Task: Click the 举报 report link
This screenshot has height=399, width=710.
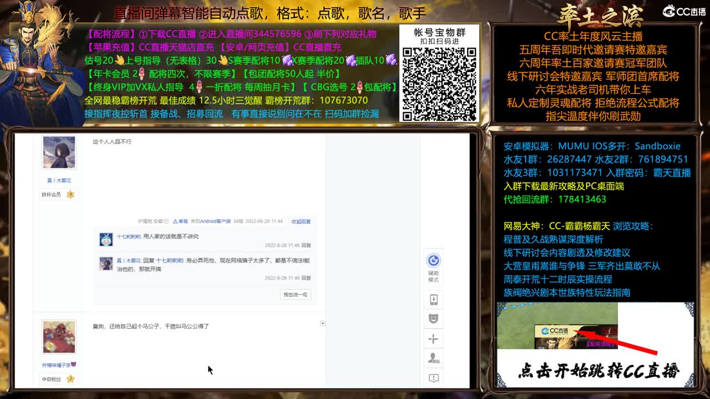Action: click(x=180, y=221)
